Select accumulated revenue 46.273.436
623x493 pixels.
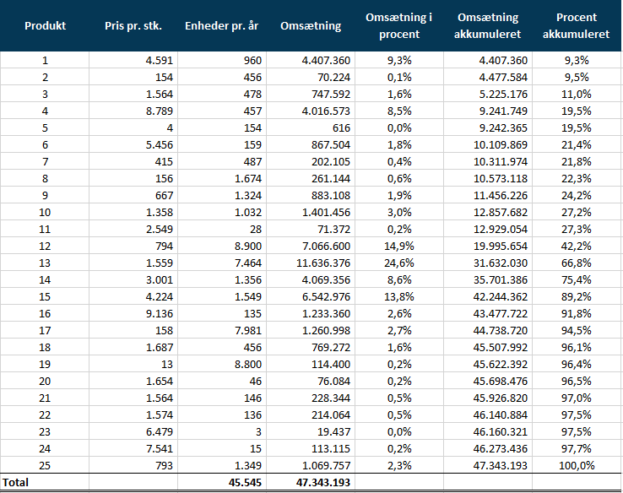click(501, 448)
